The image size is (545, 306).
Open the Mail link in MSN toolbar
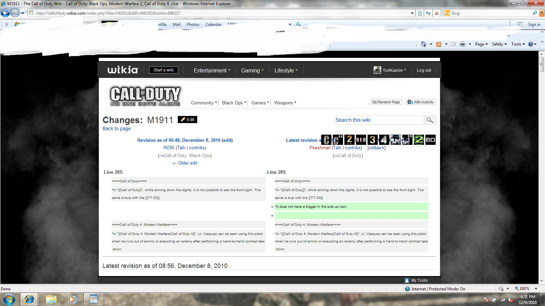coord(176,24)
